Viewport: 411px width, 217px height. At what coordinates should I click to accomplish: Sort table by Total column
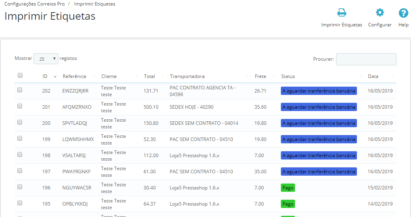(149, 76)
